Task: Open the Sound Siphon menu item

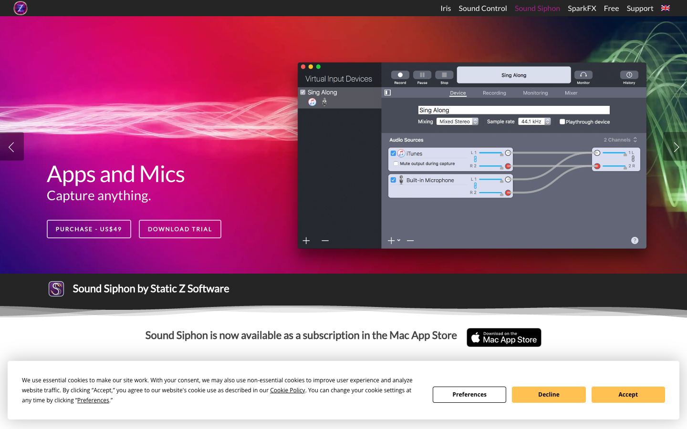Action: point(537,8)
